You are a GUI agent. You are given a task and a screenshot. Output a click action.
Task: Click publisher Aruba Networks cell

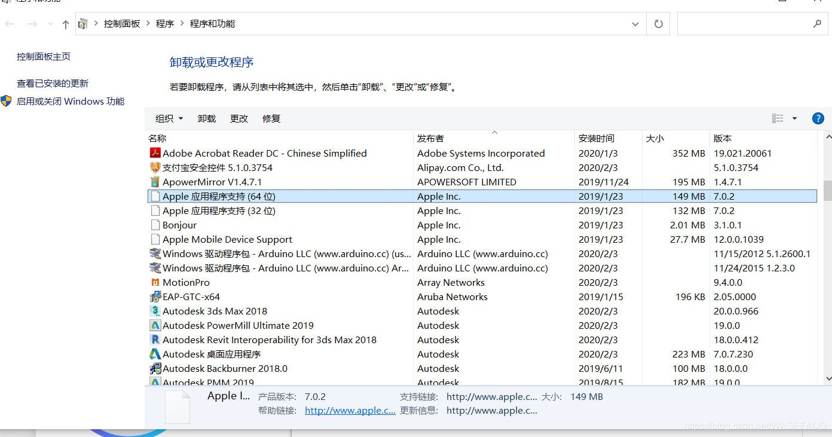(452, 297)
